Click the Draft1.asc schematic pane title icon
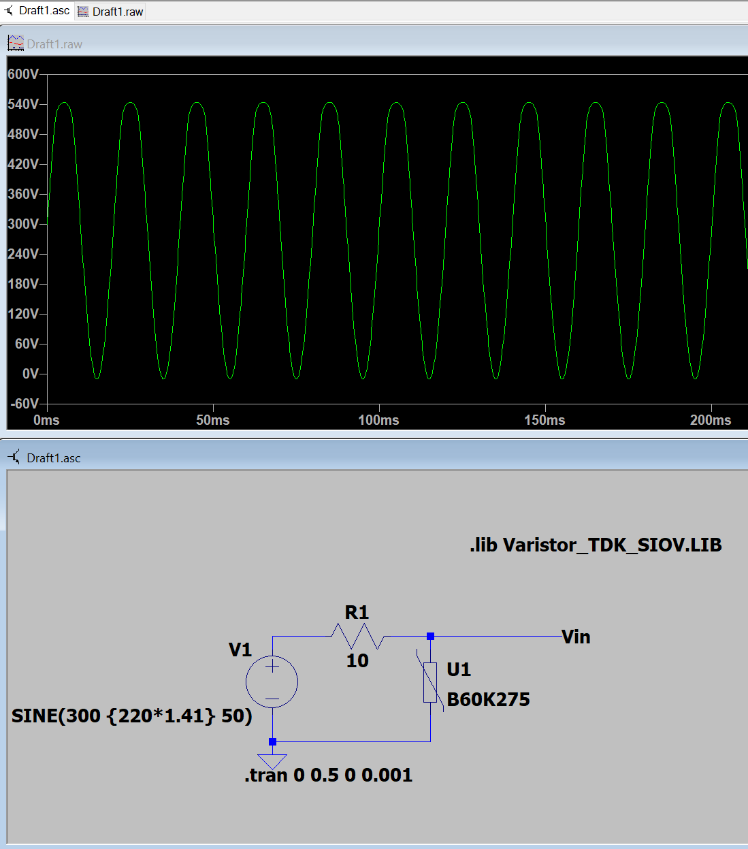748x849 pixels. click(x=14, y=457)
